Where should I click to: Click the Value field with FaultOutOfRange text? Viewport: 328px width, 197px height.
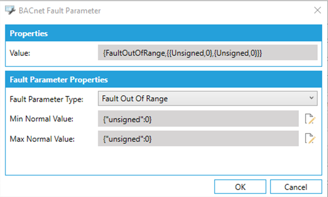pyautogui.click(x=207, y=53)
